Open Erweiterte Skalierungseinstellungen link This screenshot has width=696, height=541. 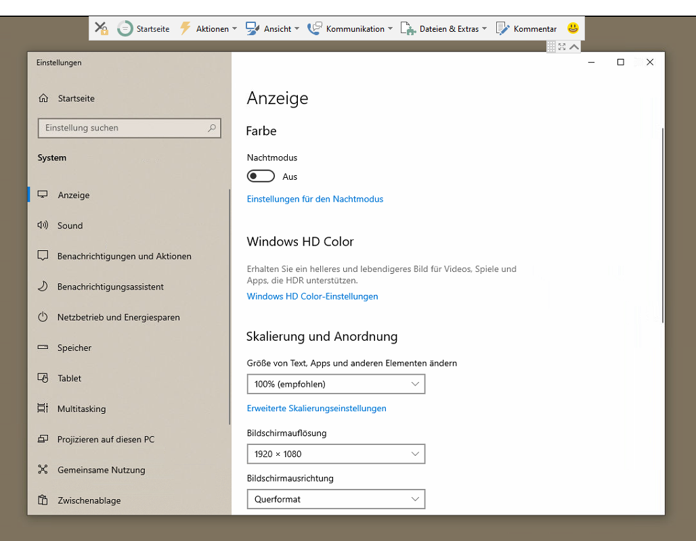(316, 408)
